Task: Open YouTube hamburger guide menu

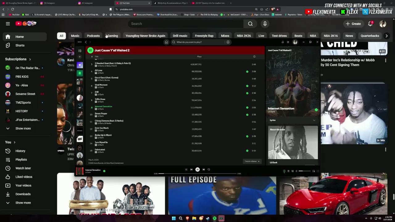Action: (8, 23)
